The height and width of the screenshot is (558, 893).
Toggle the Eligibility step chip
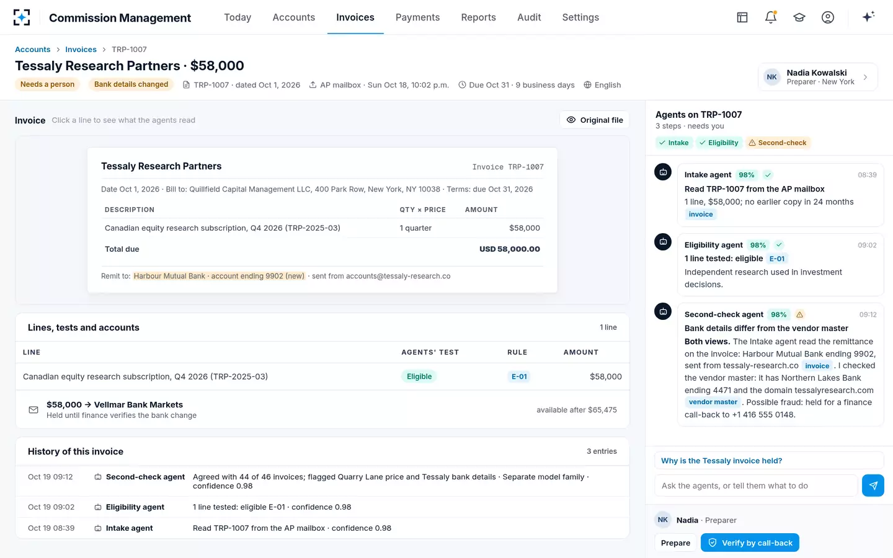[719, 143]
